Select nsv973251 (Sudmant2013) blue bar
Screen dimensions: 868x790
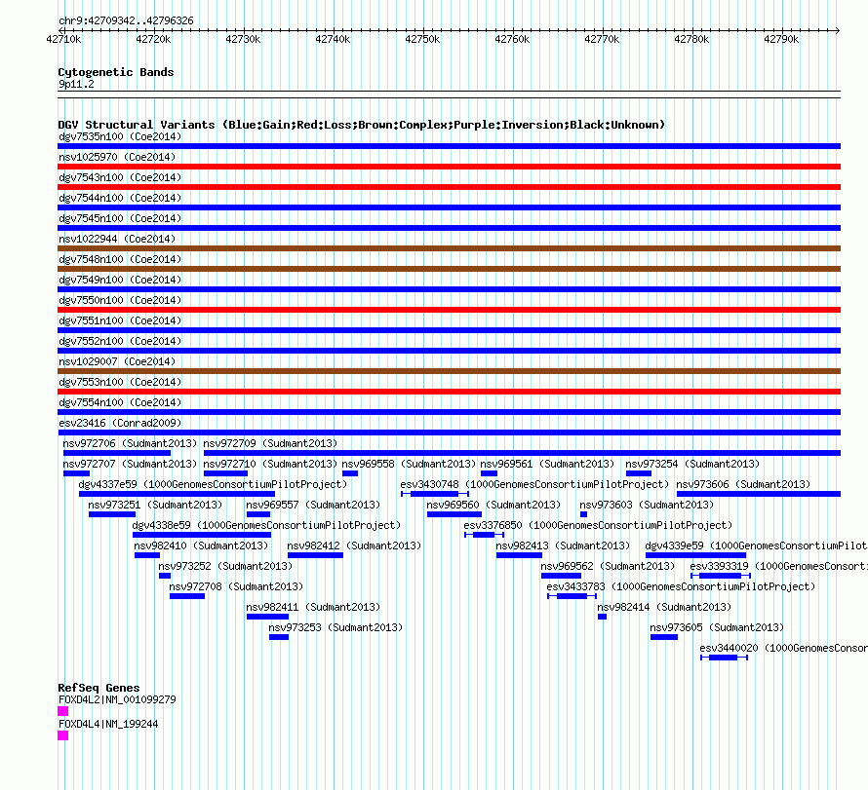[112, 514]
